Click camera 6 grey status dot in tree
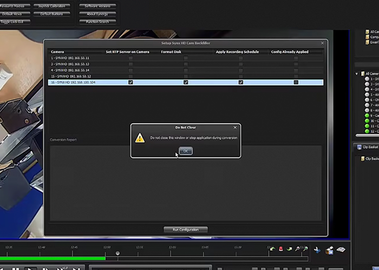This screenshot has height=270, width=379. (367, 100)
